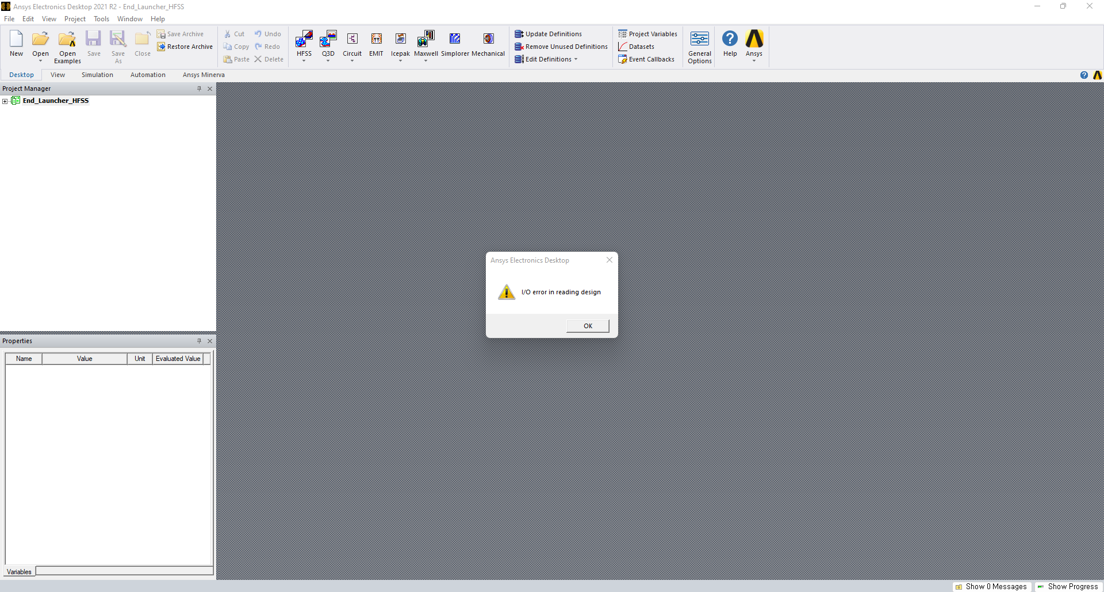Insert a Q3D design
1104x592 pixels.
tap(328, 44)
